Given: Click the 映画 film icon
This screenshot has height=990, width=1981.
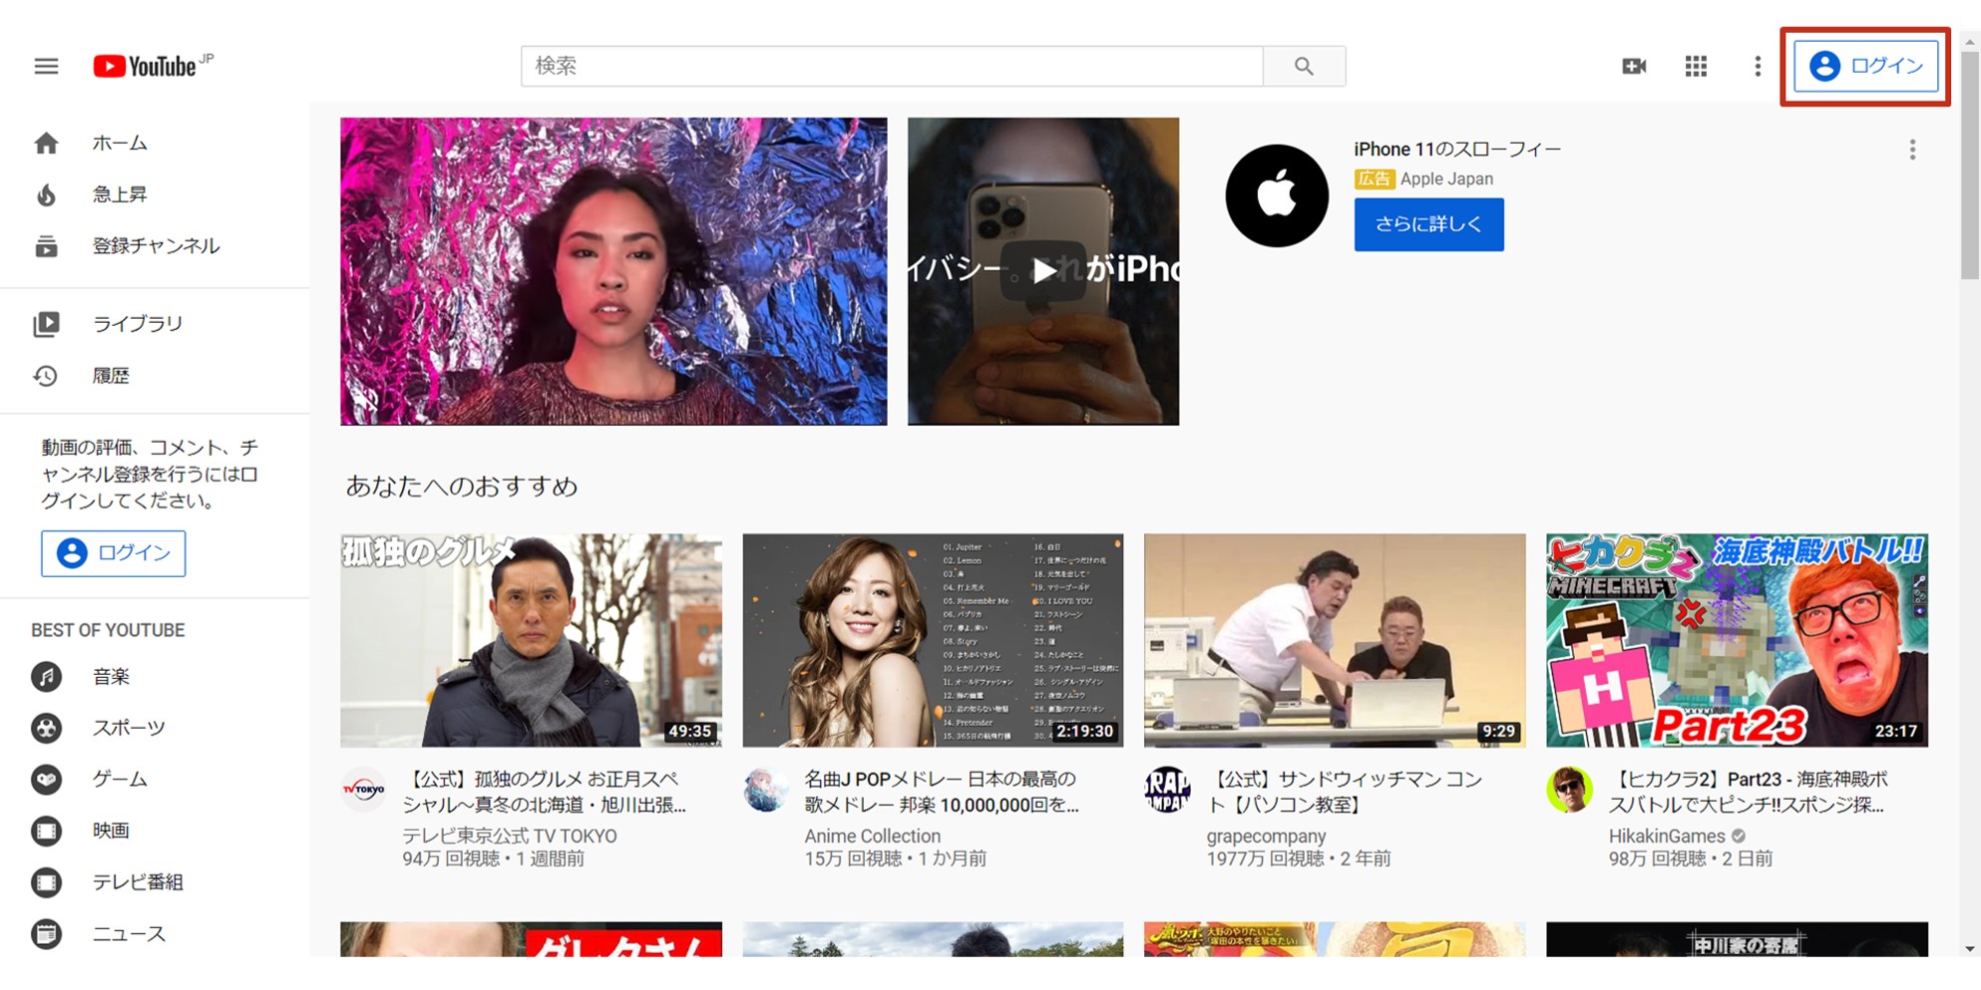Looking at the screenshot, I should tap(46, 830).
